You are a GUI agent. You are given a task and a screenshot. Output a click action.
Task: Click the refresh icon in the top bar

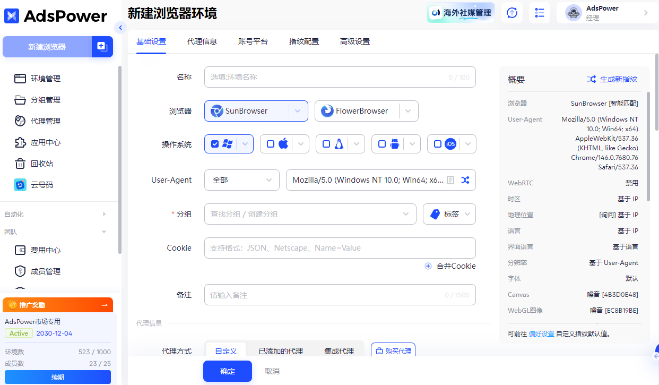pos(511,12)
